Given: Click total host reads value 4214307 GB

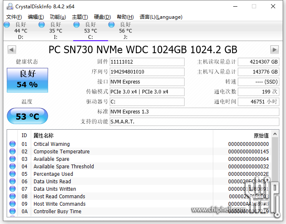Looking at the screenshot, I should point(259,62).
